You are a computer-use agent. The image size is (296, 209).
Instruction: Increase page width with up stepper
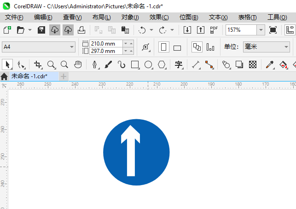click(131, 44)
